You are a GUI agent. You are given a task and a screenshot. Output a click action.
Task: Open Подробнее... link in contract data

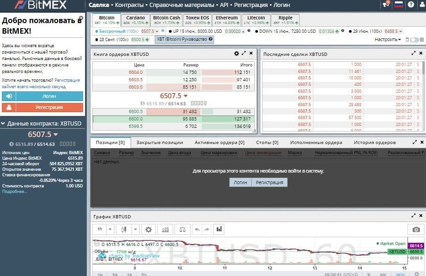[15, 192]
